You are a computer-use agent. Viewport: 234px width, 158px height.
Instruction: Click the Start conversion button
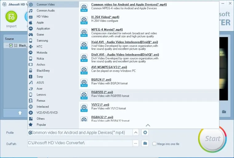click(x=212, y=139)
